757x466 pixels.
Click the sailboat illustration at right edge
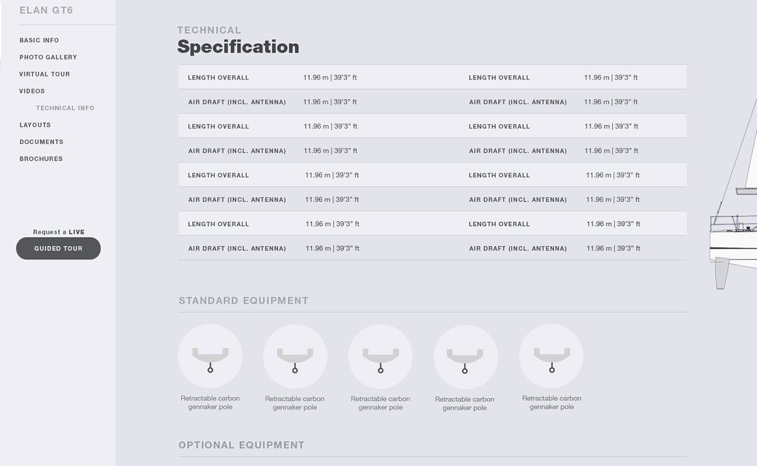pos(733,192)
